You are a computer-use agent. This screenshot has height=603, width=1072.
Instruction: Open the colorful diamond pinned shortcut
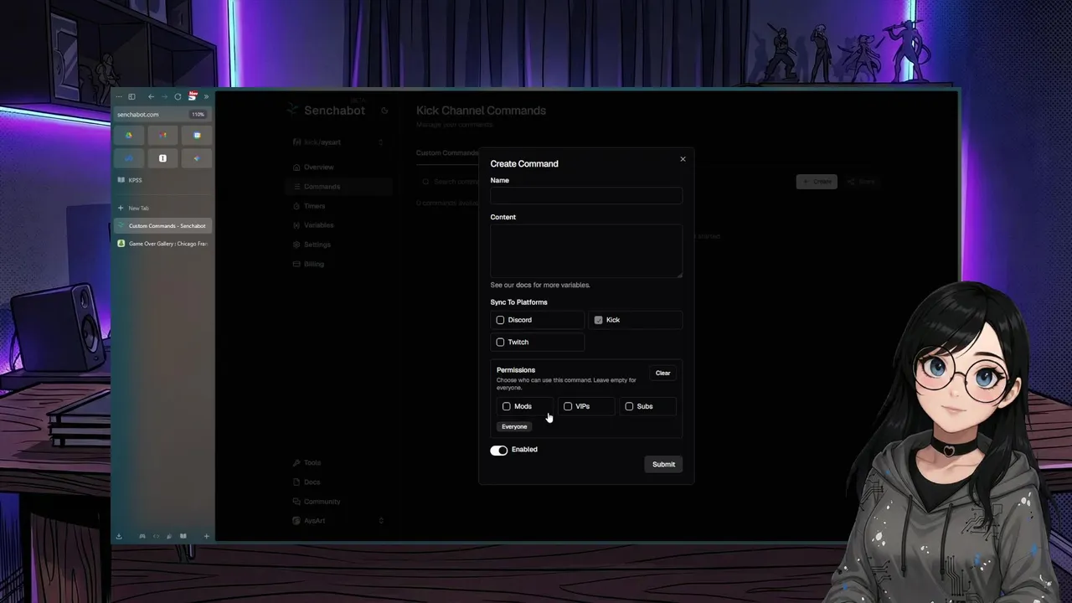tap(197, 158)
